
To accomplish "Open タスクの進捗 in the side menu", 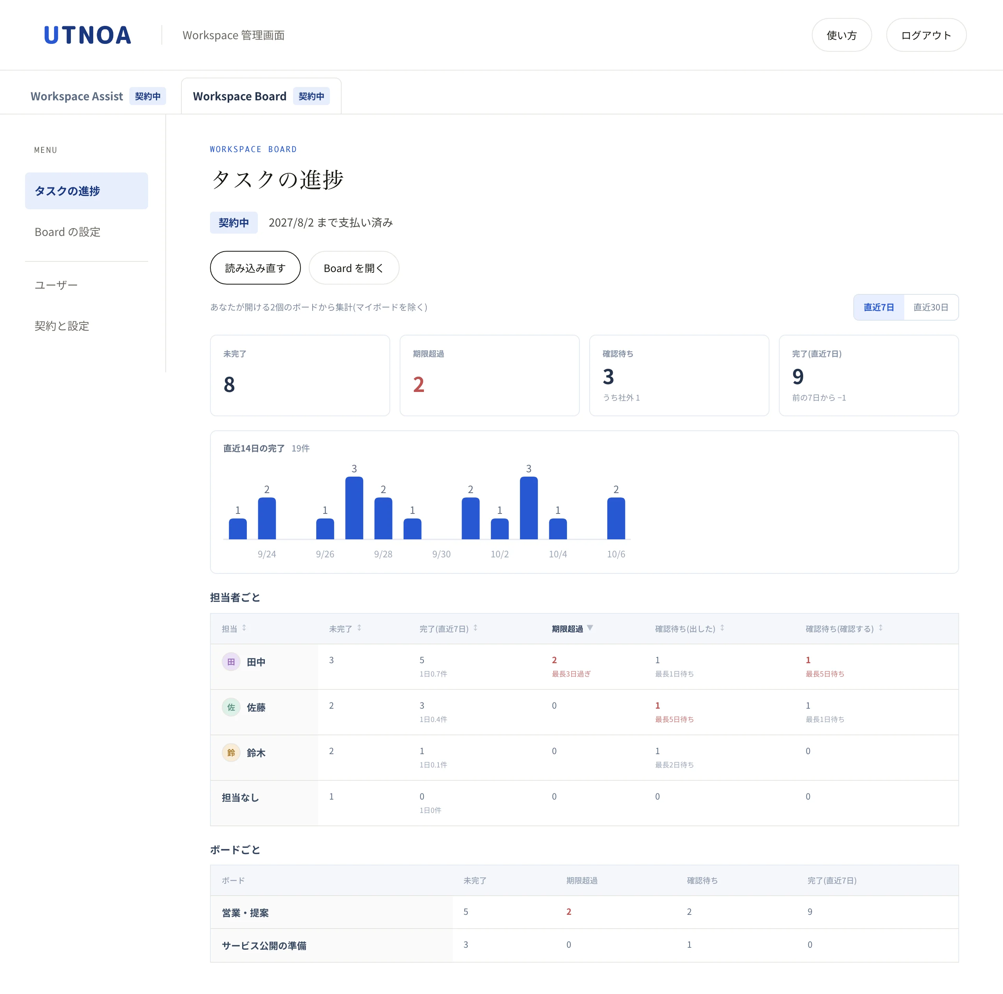I will [86, 190].
